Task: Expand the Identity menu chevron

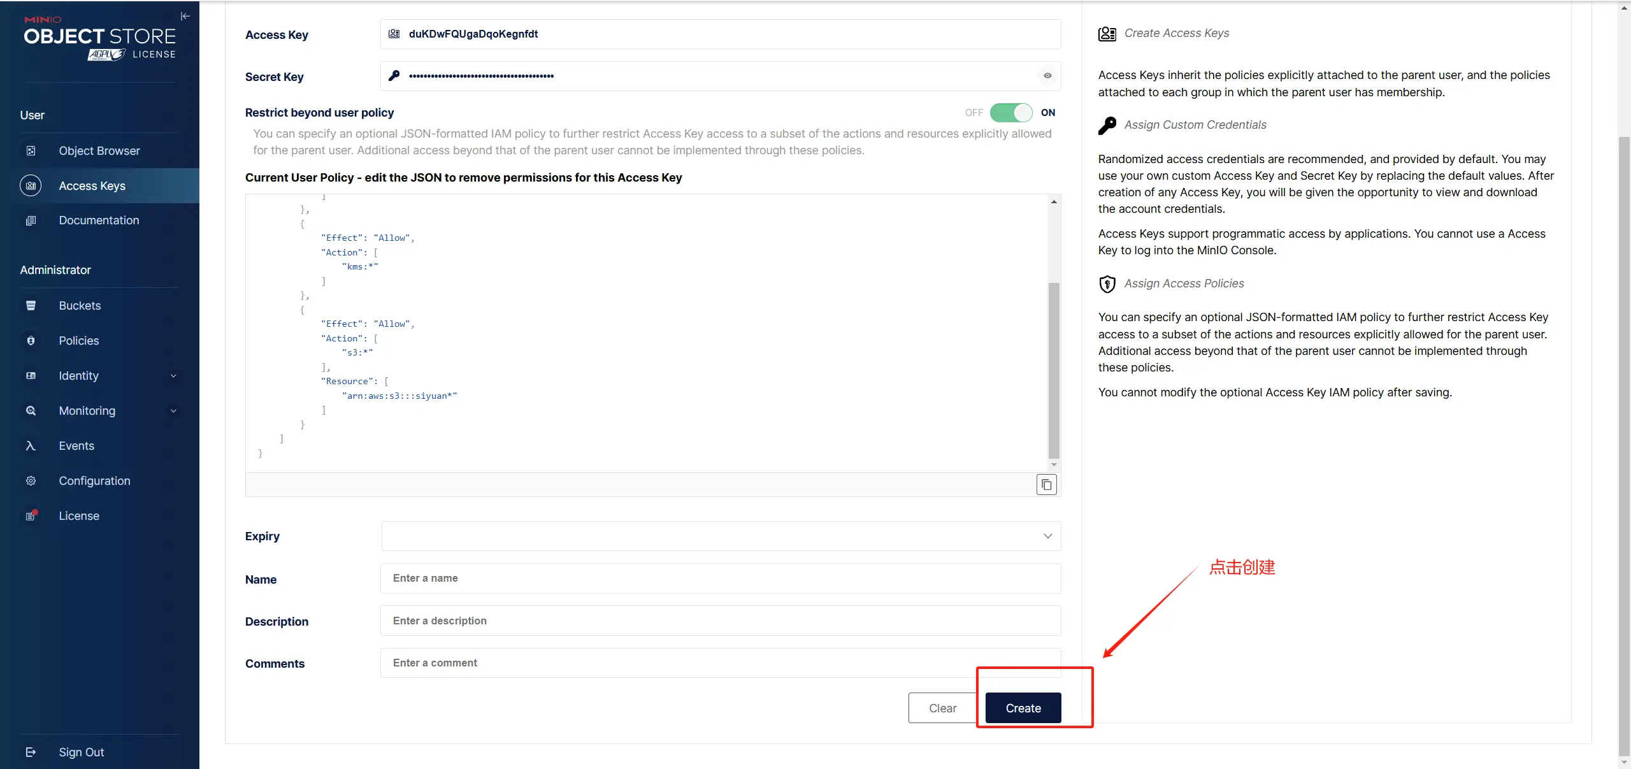Action: tap(173, 376)
